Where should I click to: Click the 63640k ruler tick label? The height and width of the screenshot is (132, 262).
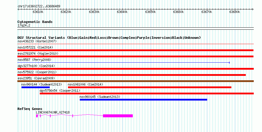(122, 12)
